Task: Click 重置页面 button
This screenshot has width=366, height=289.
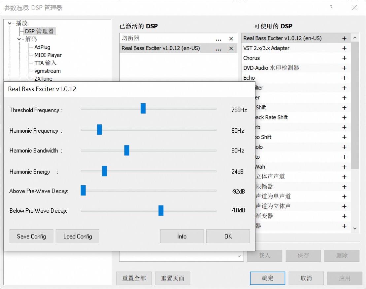Action: [x=173, y=278]
